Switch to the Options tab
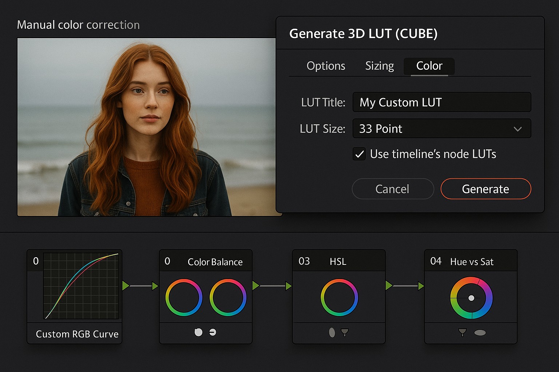559x372 pixels. click(x=326, y=66)
